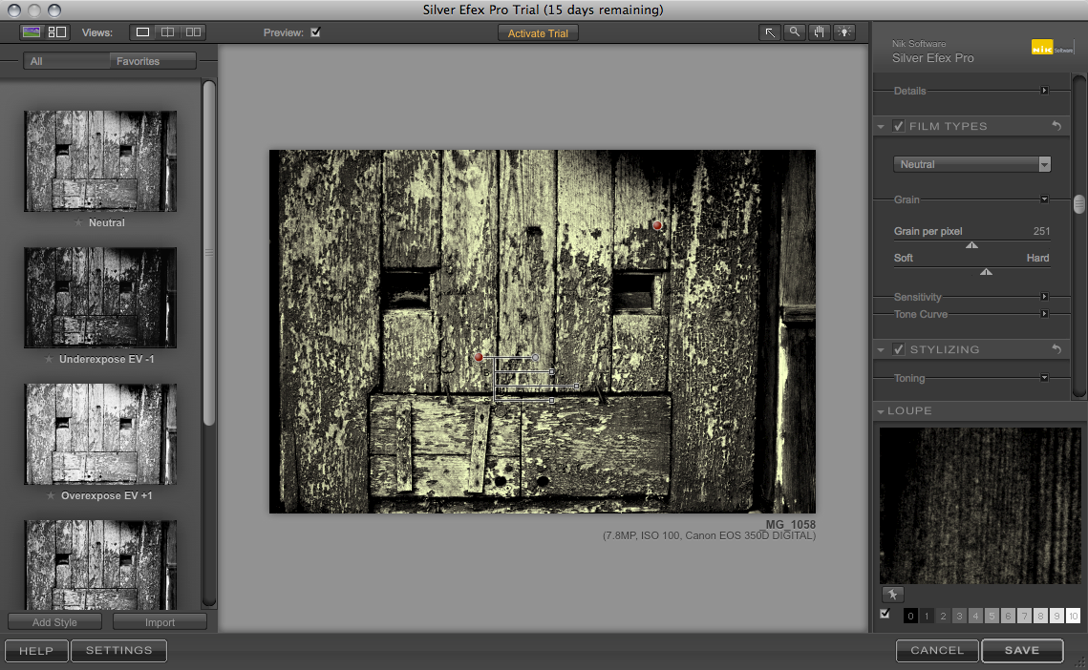Click the loupe preview image
This screenshot has width=1088, height=670.
click(980, 506)
